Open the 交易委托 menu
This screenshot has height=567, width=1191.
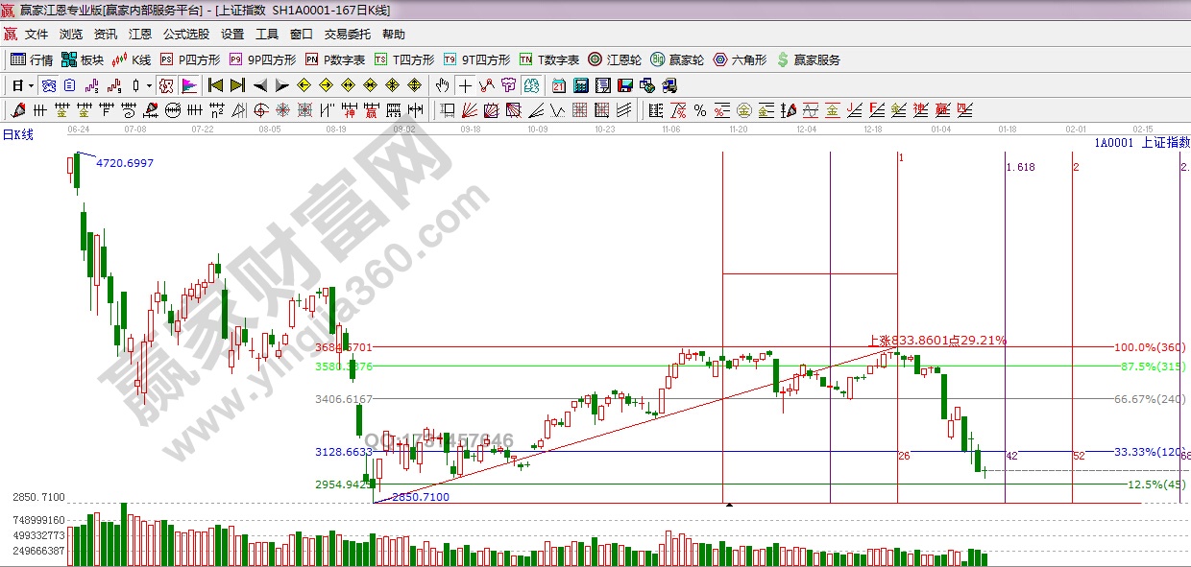point(347,35)
